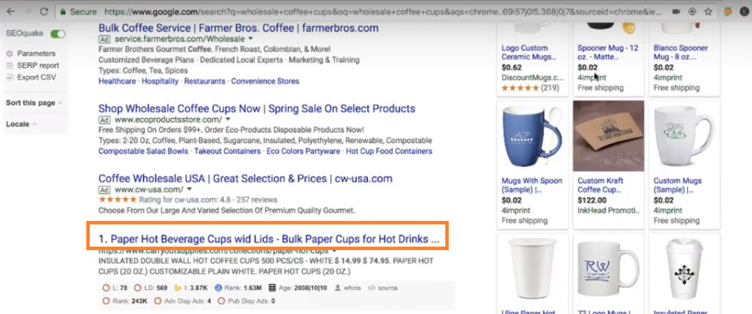Open the Paper Hot Beverage Cups wid Lids result
The height and width of the screenshot is (314, 752).
click(x=275, y=238)
